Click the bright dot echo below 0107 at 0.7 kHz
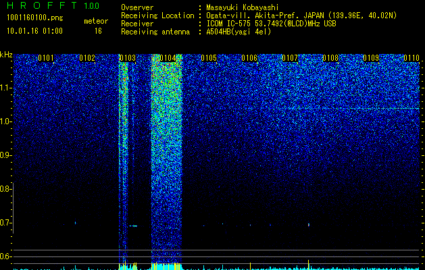Screen dimensions: 425x270 tap(309, 225)
